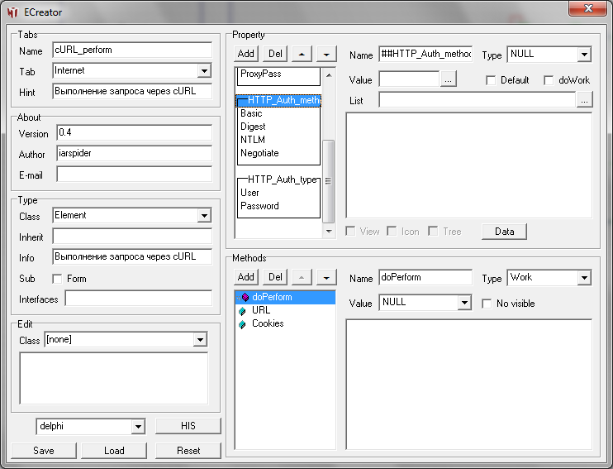Viewport: 613px width, 469px height.
Task: Check the No visible option
Action: 487,304
